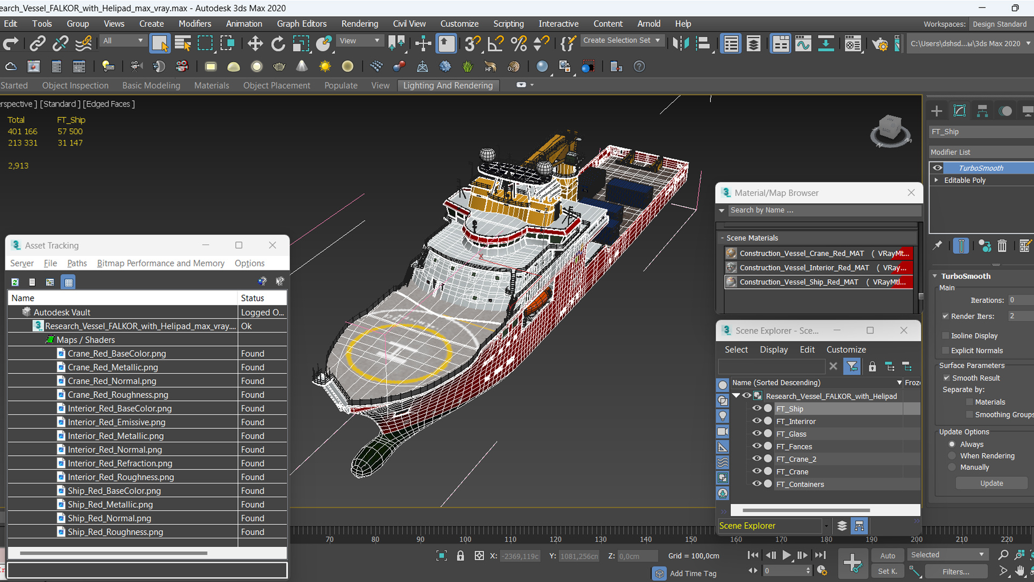
Task: Open the Modifier List dropdown
Action: click(981, 152)
